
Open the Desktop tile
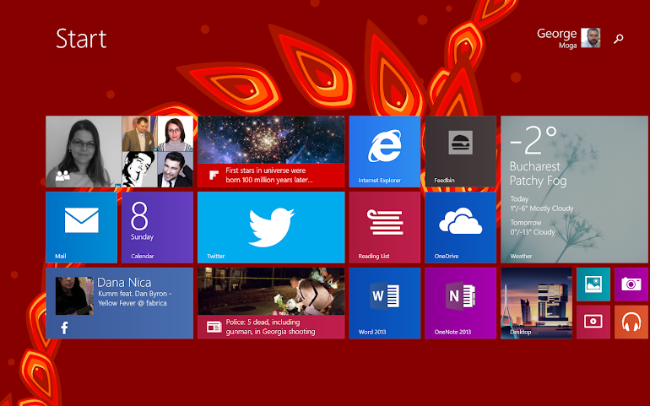point(536,303)
